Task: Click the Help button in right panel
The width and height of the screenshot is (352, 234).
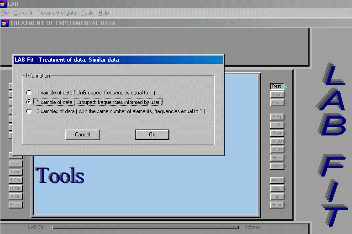Action: (x=277, y=188)
